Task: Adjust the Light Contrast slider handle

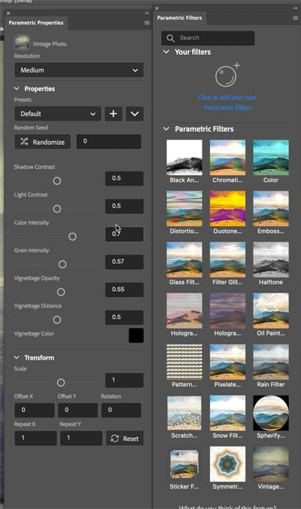Action: pyautogui.click(x=57, y=209)
